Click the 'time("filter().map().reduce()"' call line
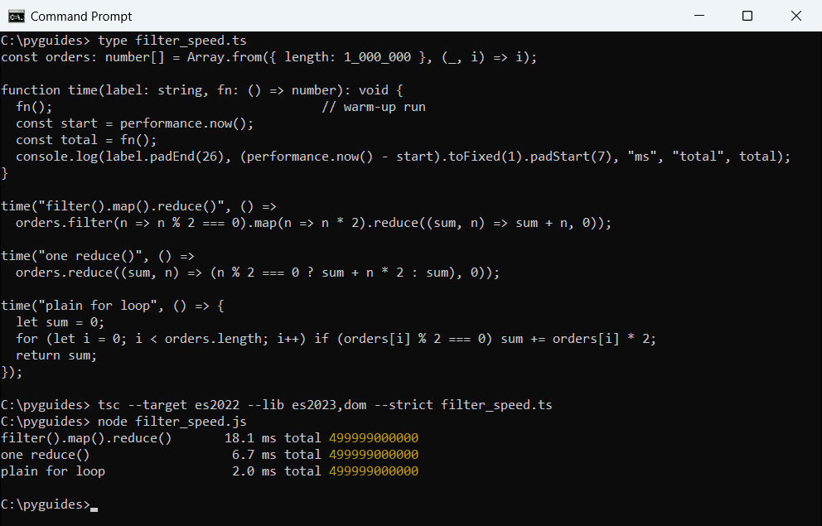This screenshot has width=822, height=526. tap(138, 206)
